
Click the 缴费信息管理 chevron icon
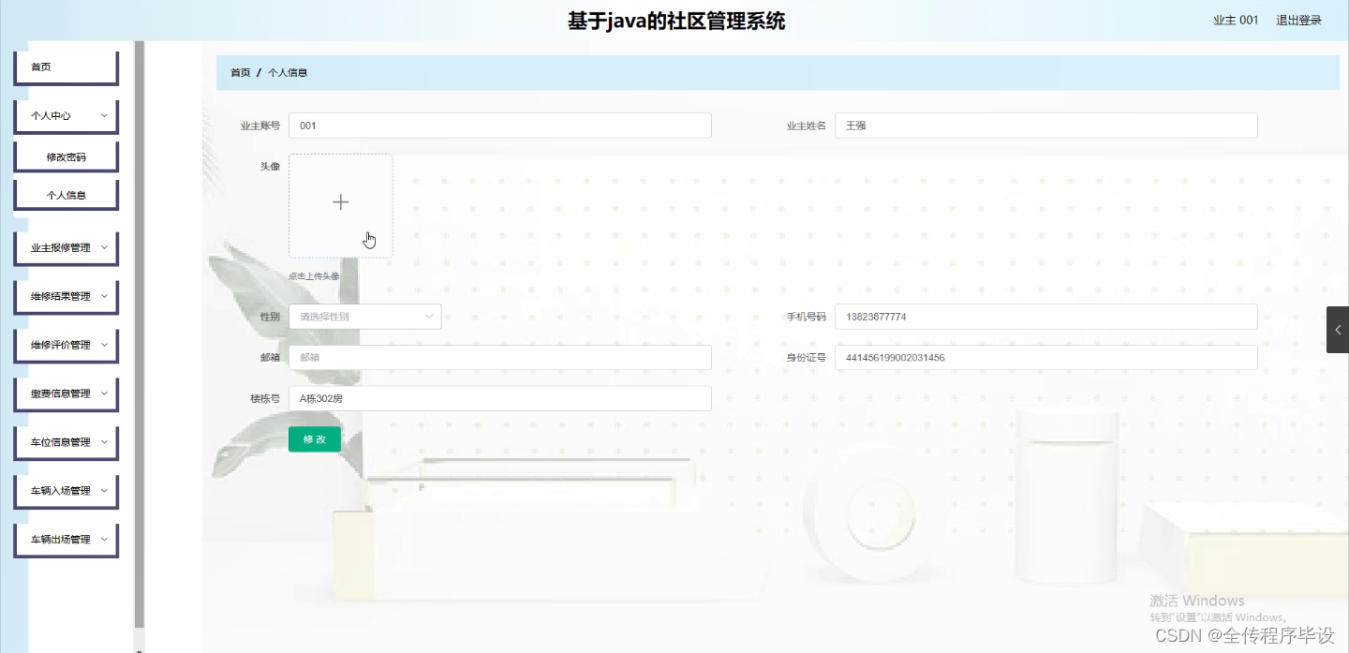click(106, 393)
